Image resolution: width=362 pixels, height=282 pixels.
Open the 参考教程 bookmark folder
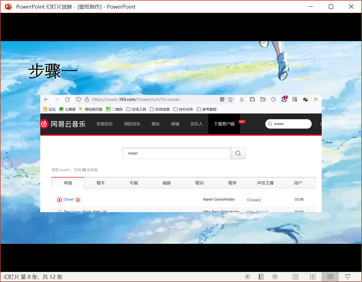(x=207, y=109)
